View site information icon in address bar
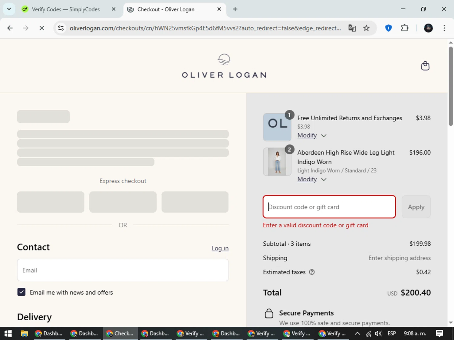 point(61,28)
